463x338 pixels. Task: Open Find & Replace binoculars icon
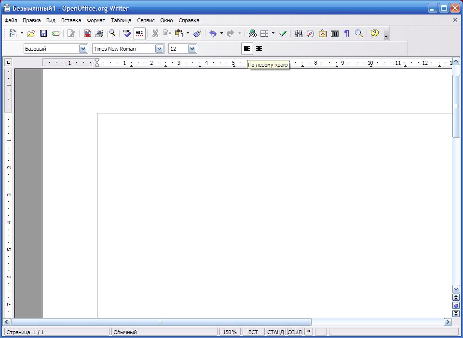299,33
